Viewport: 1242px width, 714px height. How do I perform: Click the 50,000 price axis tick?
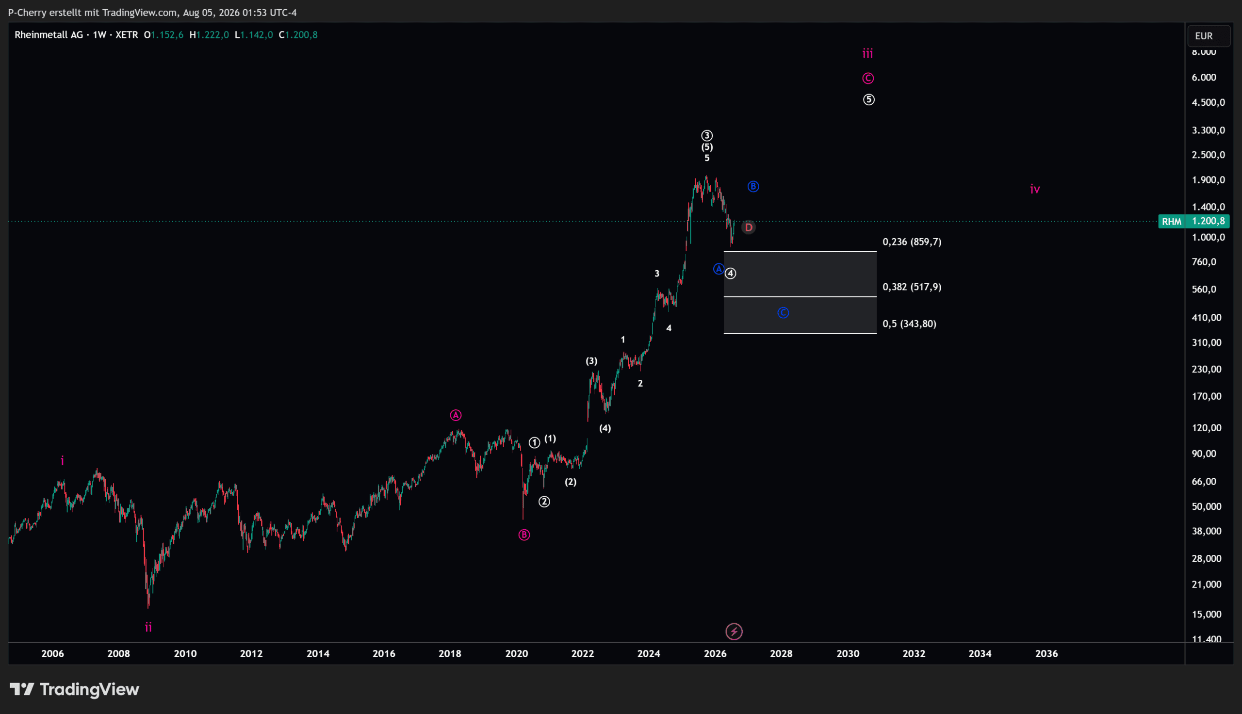tap(1207, 506)
